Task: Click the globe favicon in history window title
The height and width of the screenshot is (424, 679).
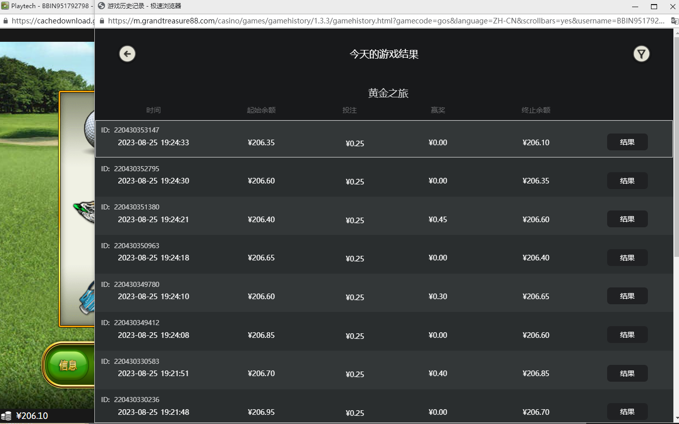Action: 101,6
